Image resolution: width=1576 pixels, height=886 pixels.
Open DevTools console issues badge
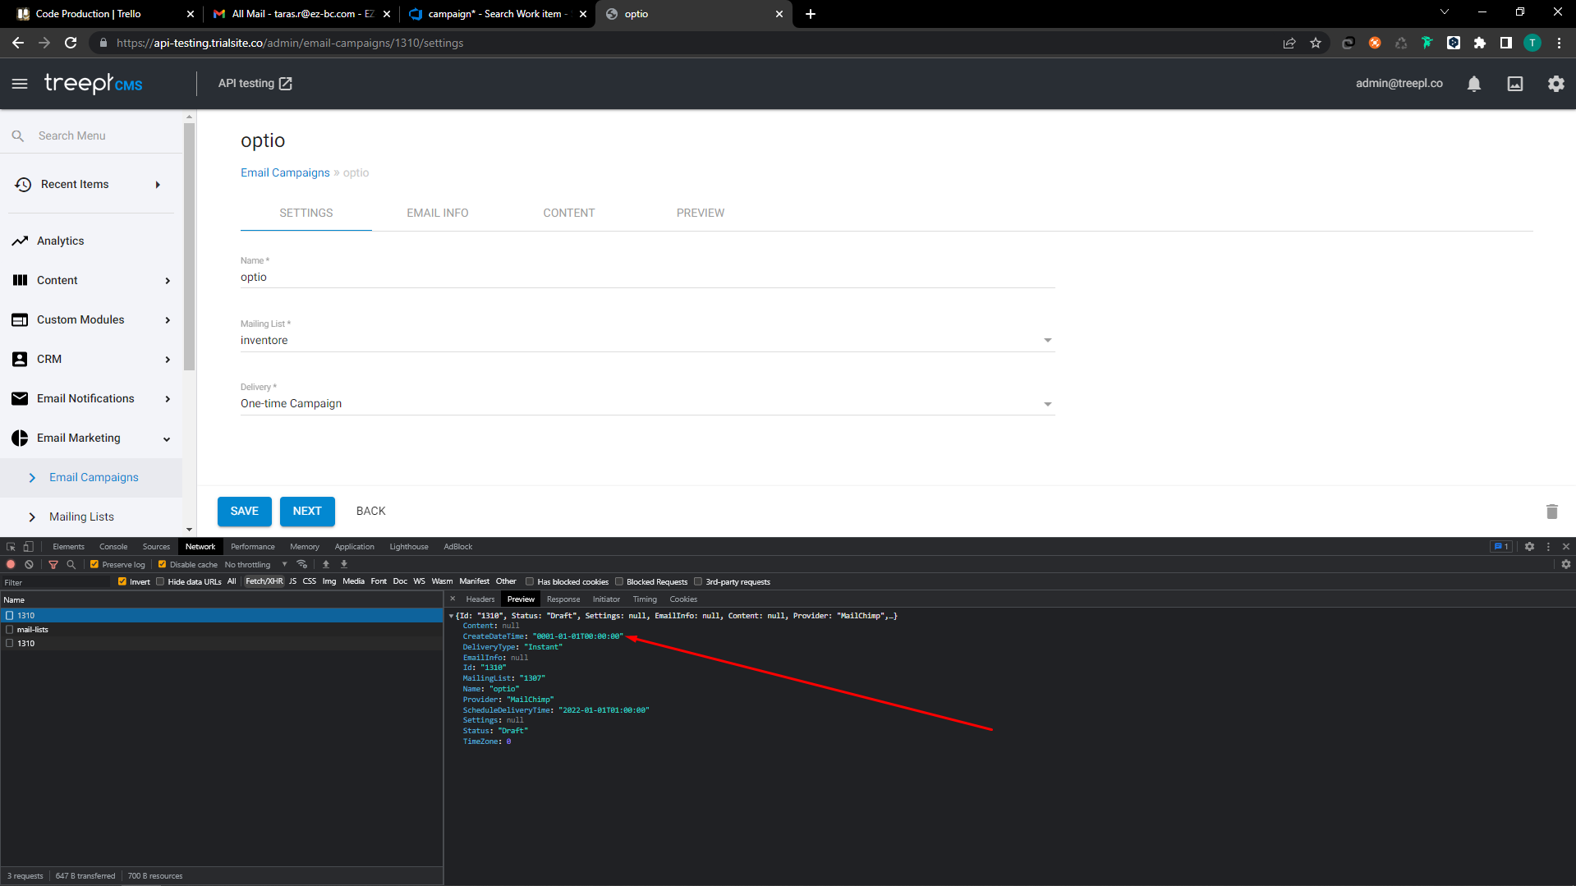pyautogui.click(x=1501, y=547)
